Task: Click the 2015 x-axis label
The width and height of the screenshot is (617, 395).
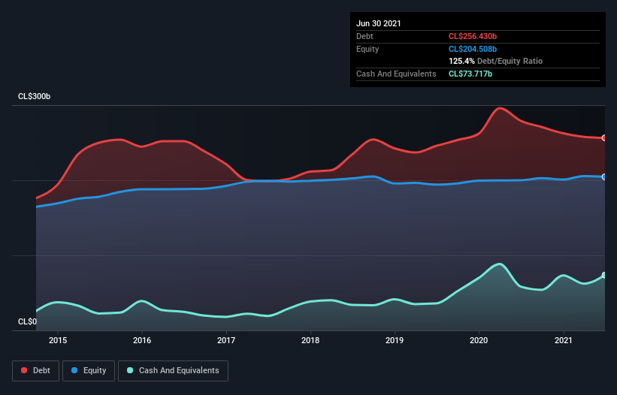Action: tap(58, 340)
